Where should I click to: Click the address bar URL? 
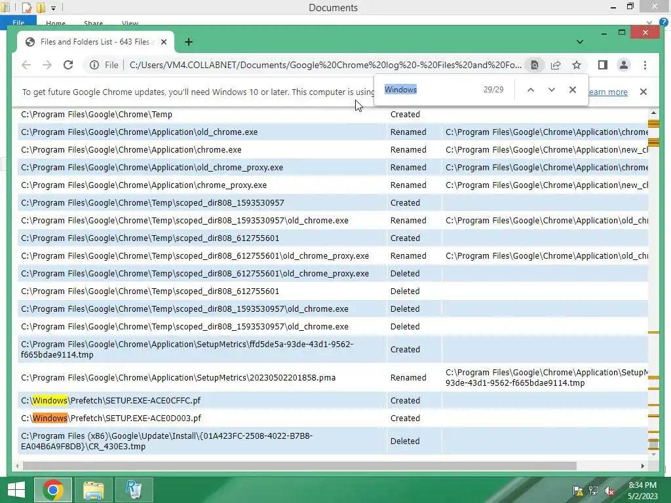coord(325,65)
